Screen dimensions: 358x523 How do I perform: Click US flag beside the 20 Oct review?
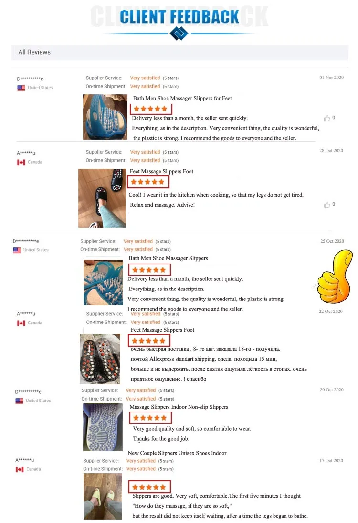(x=19, y=401)
